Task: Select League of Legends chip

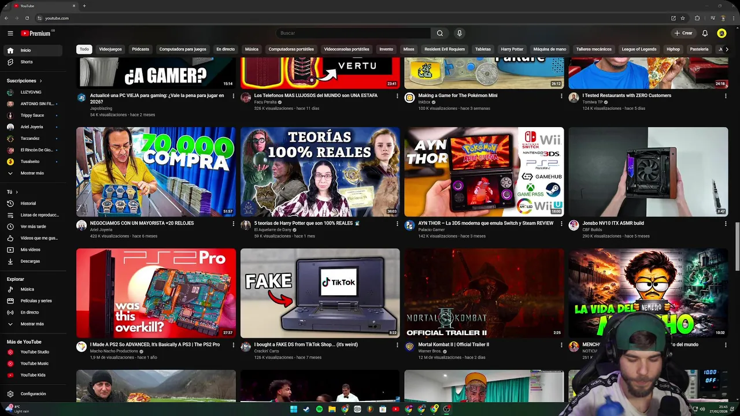Action: [x=639, y=49]
